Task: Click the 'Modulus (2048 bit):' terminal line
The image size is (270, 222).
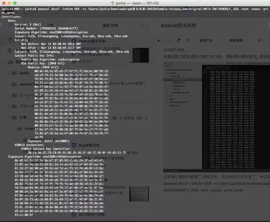Action: tap(43, 67)
